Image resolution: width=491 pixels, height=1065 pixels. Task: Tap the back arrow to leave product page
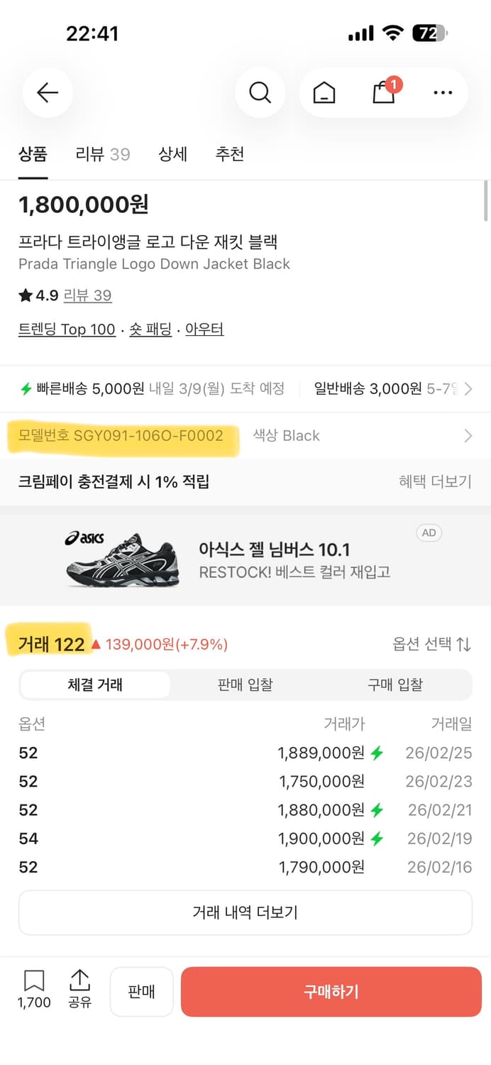click(x=47, y=92)
